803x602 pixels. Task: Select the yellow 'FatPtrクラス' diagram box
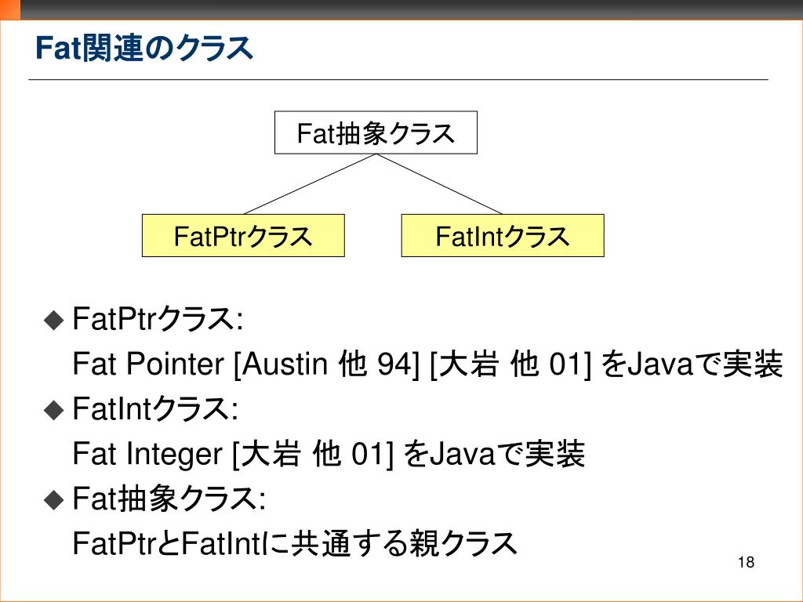[x=243, y=235]
